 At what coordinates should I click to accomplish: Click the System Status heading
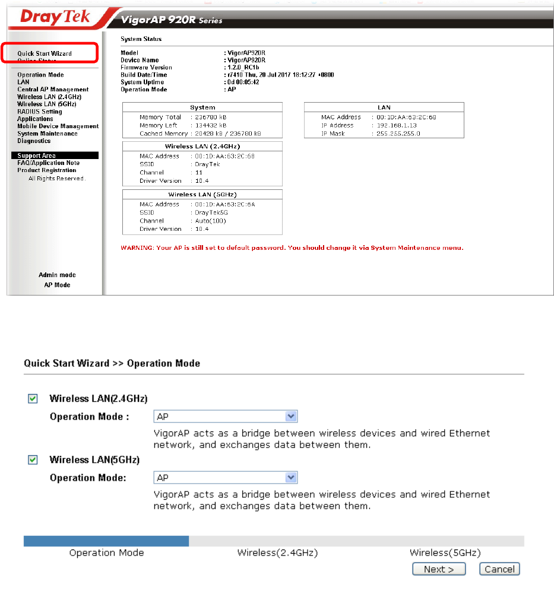pos(141,39)
